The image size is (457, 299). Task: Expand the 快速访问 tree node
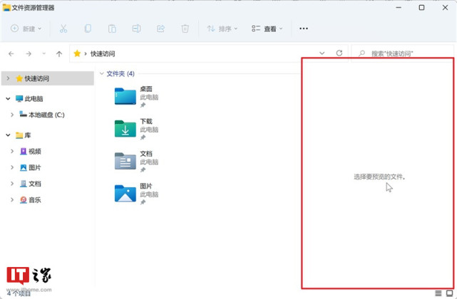[x=8, y=78]
